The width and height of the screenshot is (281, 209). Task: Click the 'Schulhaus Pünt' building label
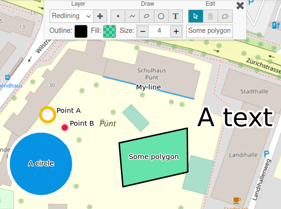[151, 74]
